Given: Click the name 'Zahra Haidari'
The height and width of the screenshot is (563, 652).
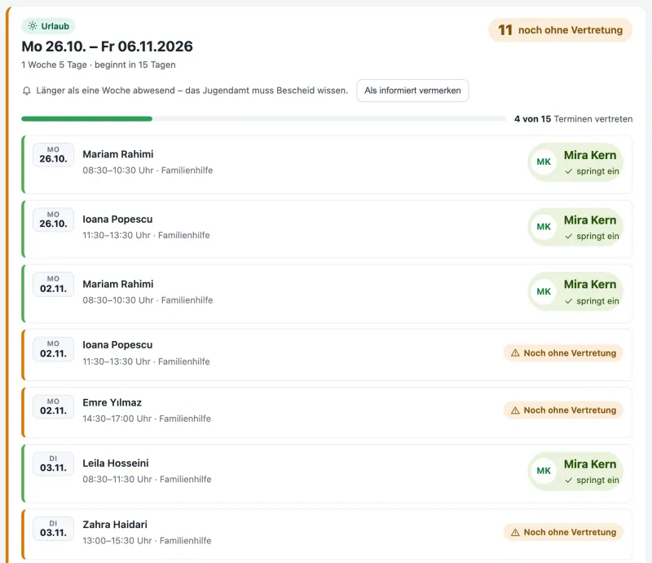Looking at the screenshot, I should click(115, 525).
